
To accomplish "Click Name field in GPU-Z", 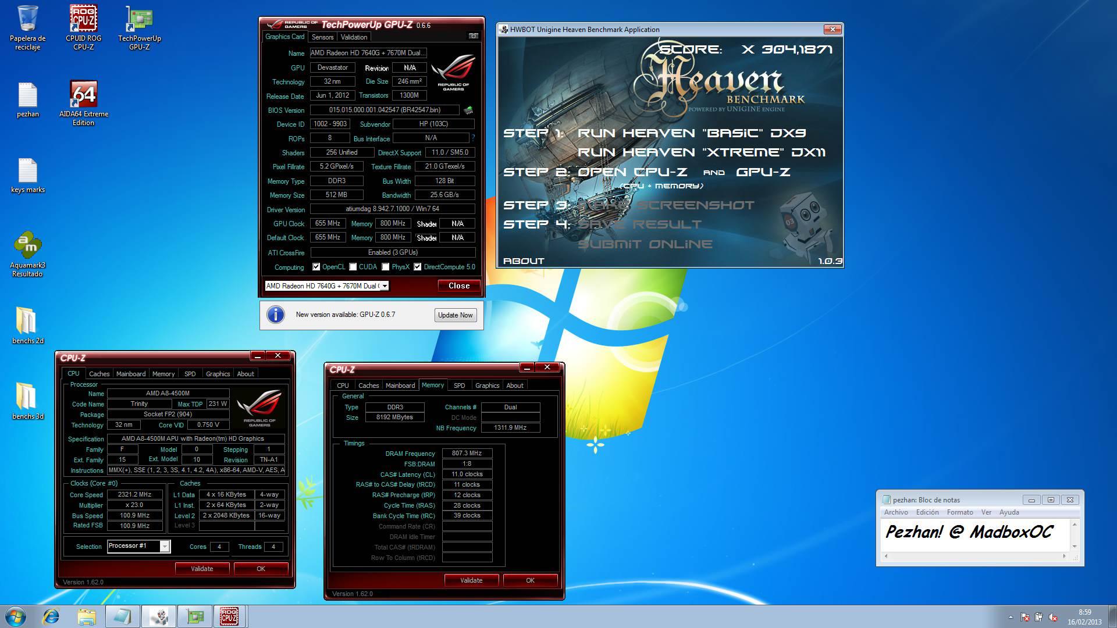I will [x=368, y=52].
